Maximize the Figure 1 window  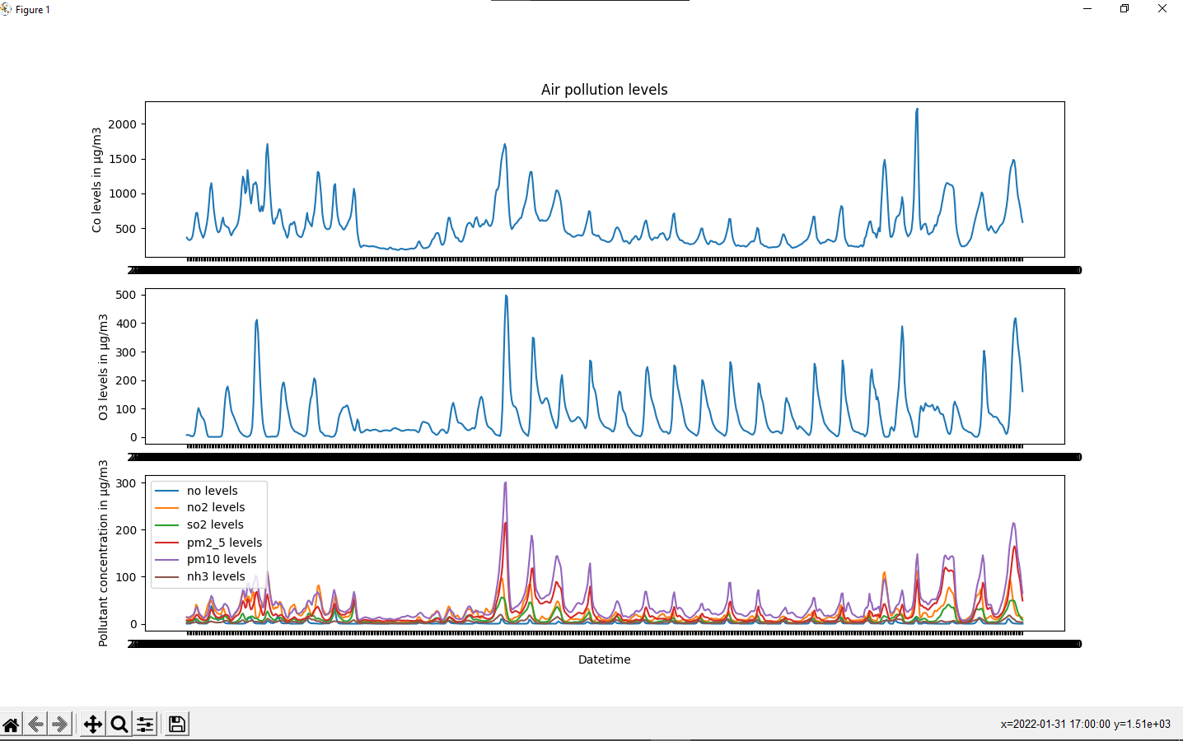(x=1124, y=9)
